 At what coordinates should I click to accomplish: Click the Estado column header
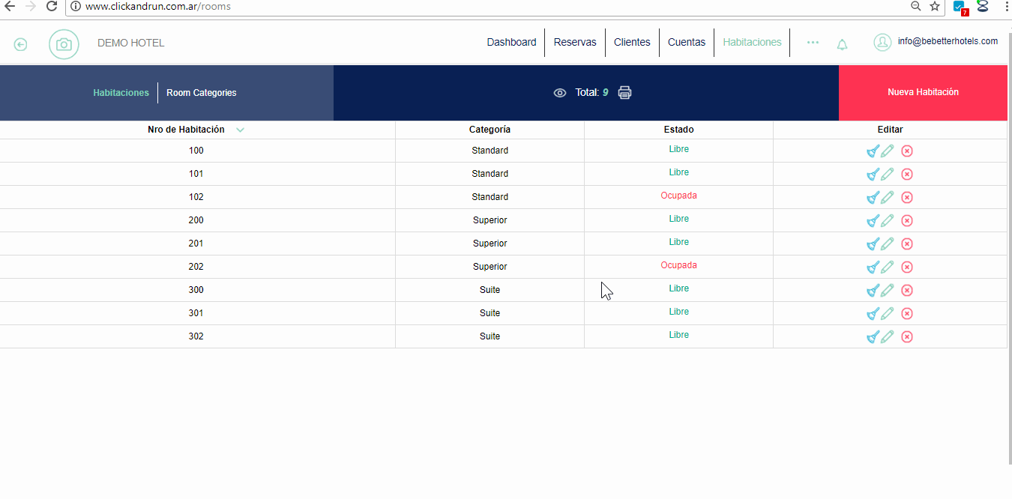pos(678,130)
